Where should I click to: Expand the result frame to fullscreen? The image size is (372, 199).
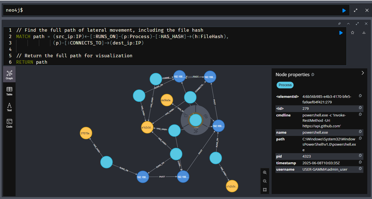point(357,24)
